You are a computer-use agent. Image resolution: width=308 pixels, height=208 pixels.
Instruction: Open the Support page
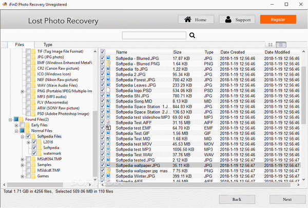[237, 19]
